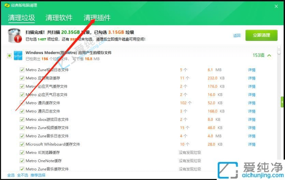The width and height of the screenshot is (285, 180).
Task: Uncheck Metro 通讯日志文件 checkbox
Action: [22, 111]
